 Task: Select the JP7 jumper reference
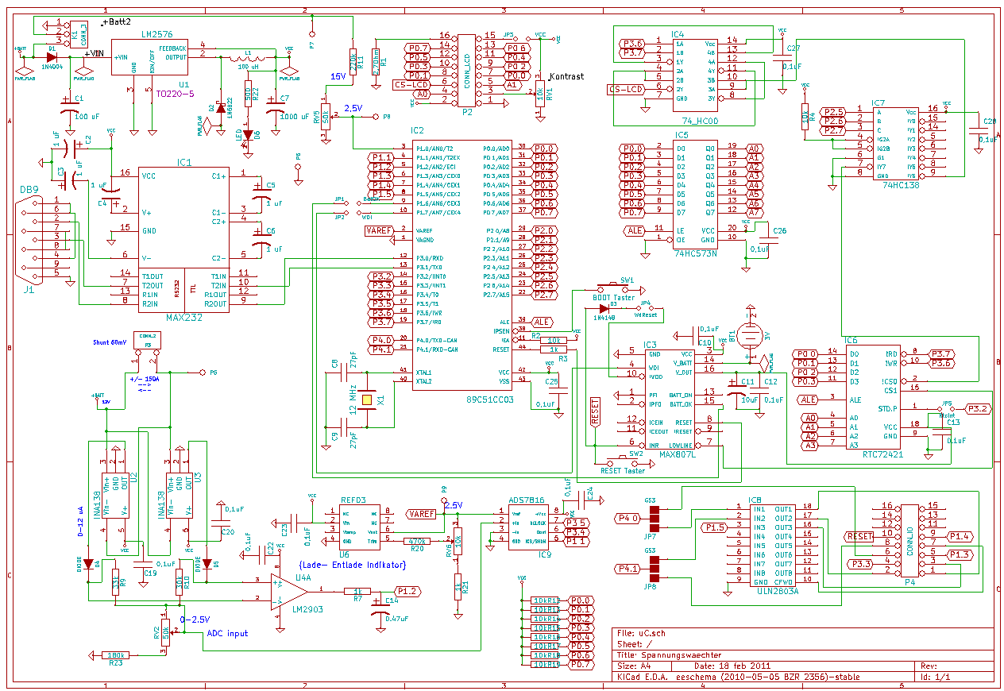point(651,536)
